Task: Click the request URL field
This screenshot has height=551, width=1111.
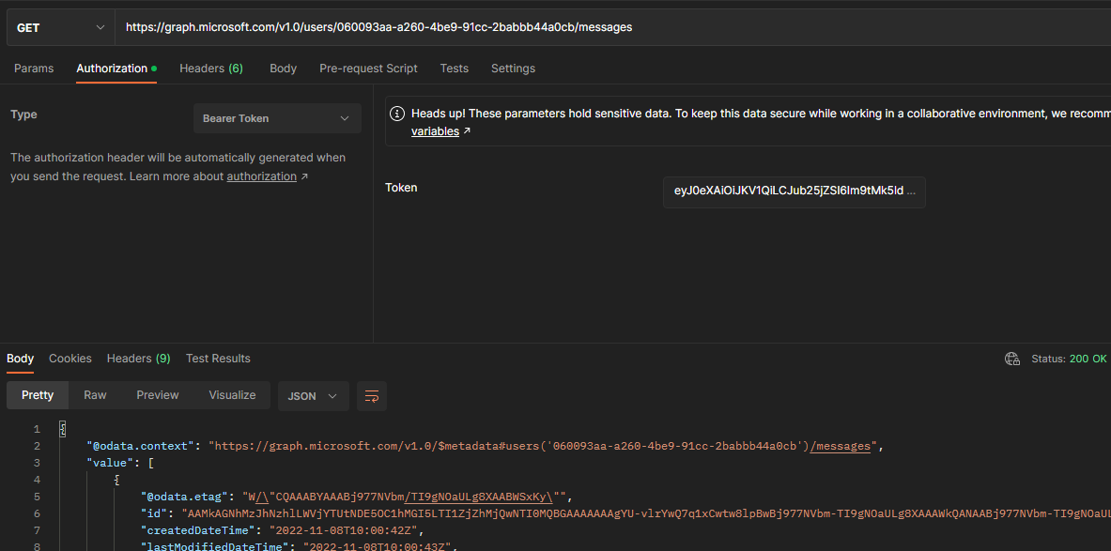Action: pyautogui.click(x=613, y=27)
